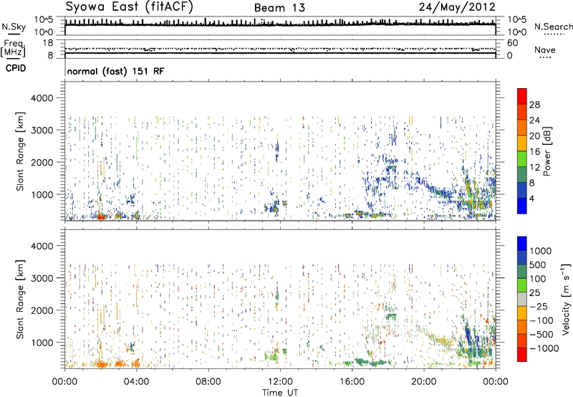The image size is (573, 397).
Task: Select the '-100' value on Velocity color bar
Action: tap(540, 320)
